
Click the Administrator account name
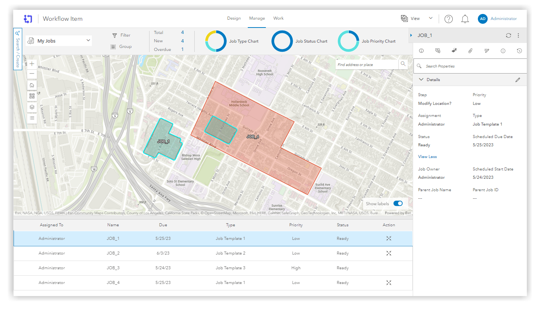click(x=503, y=19)
